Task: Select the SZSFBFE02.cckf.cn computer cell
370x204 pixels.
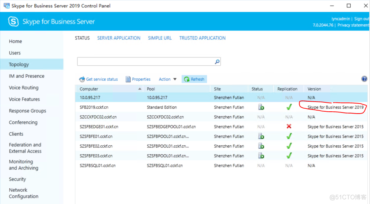Action: 96,146
